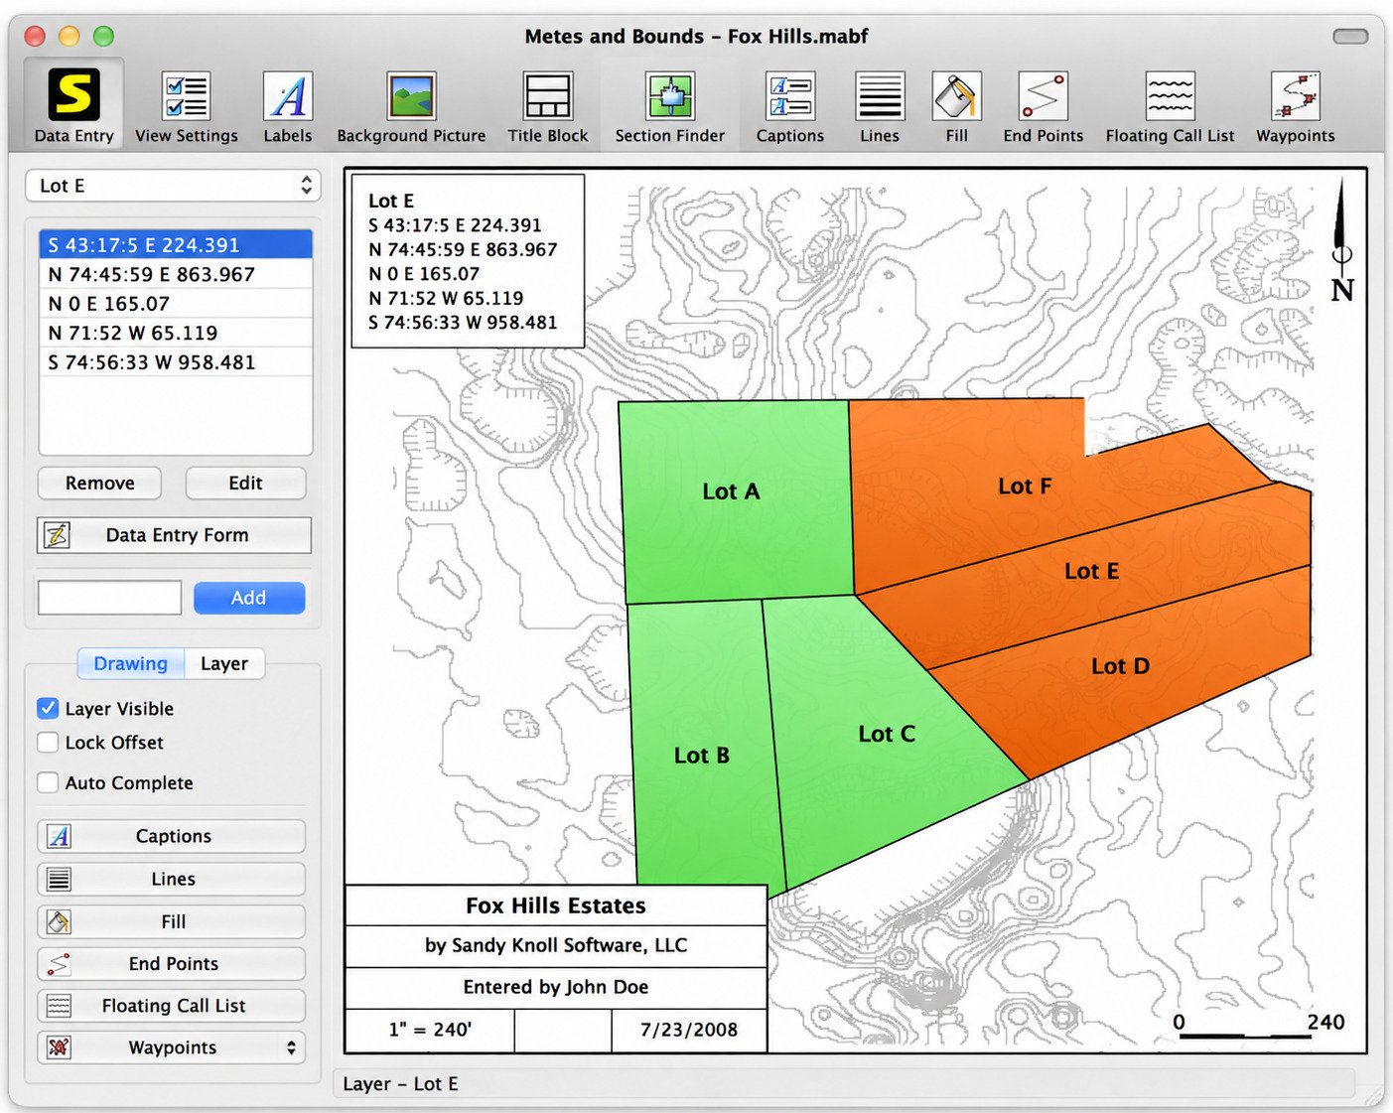Screen dimensions: 1393x1113
Task: Open the Background Picture tool
Action: (x=411, y=104)
